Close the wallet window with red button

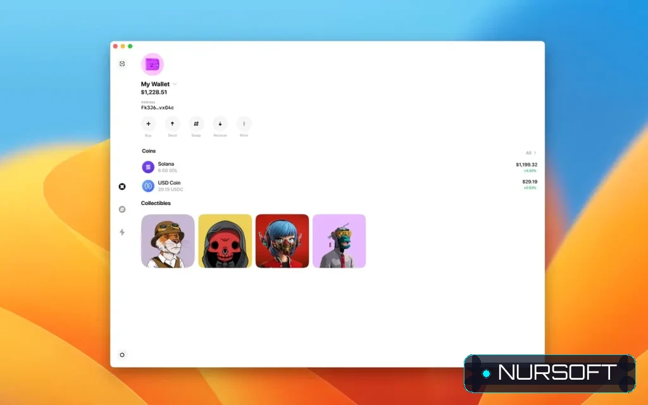115,46
